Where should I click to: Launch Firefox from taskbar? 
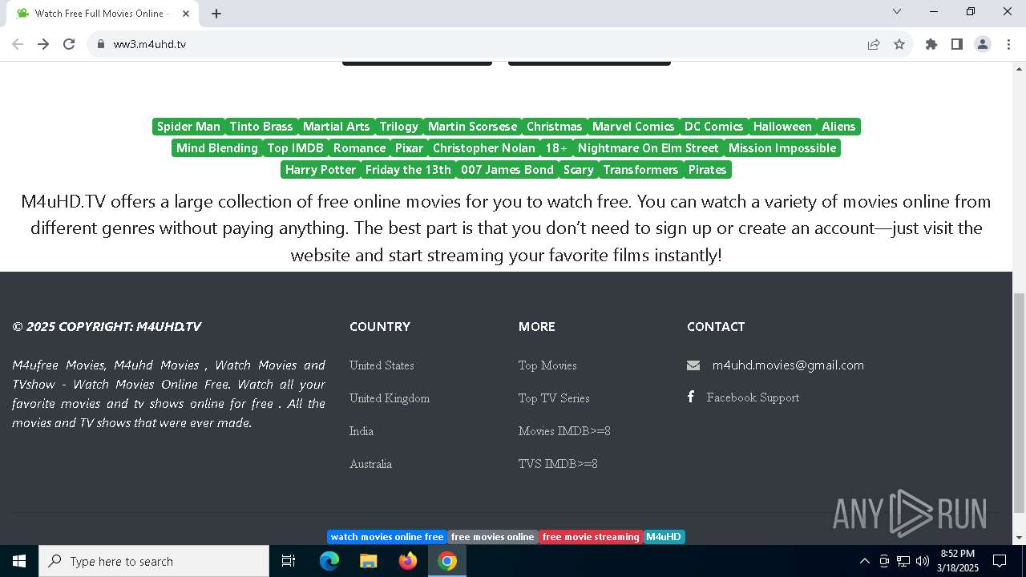point(408,561)
